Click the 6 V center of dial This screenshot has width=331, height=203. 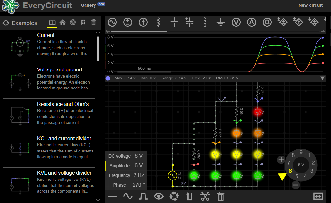pyautogui.click(x=301, y=165)
